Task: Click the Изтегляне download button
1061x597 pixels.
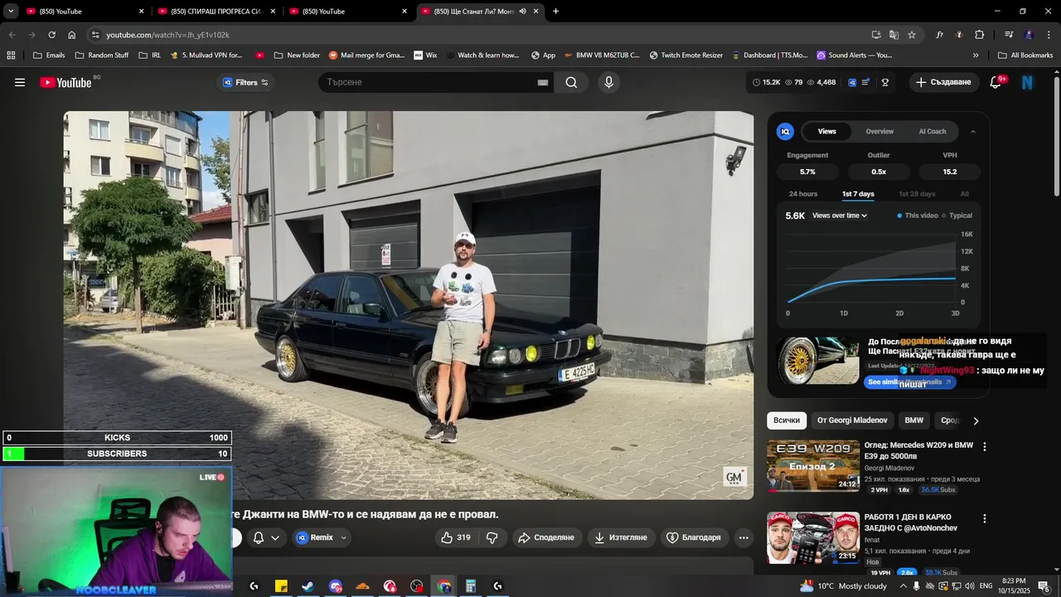Action: click(622, 537)
